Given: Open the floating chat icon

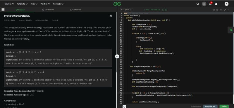Looking at the screenshot, I should (231, 30).
